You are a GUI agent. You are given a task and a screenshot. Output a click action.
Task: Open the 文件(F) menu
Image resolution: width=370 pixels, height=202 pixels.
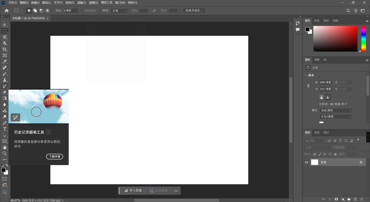13,3
